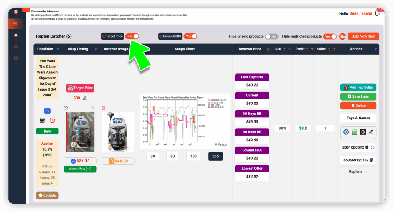Select the 180 day Keepa range
Image resolution: width=393 pixels, height=212 pixels.
coord(193,156)
